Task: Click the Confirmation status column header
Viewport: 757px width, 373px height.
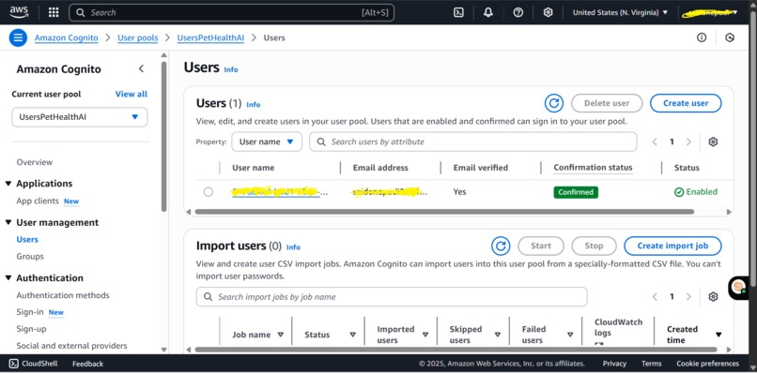Action: pyautogui.click(x=593, y=168)
